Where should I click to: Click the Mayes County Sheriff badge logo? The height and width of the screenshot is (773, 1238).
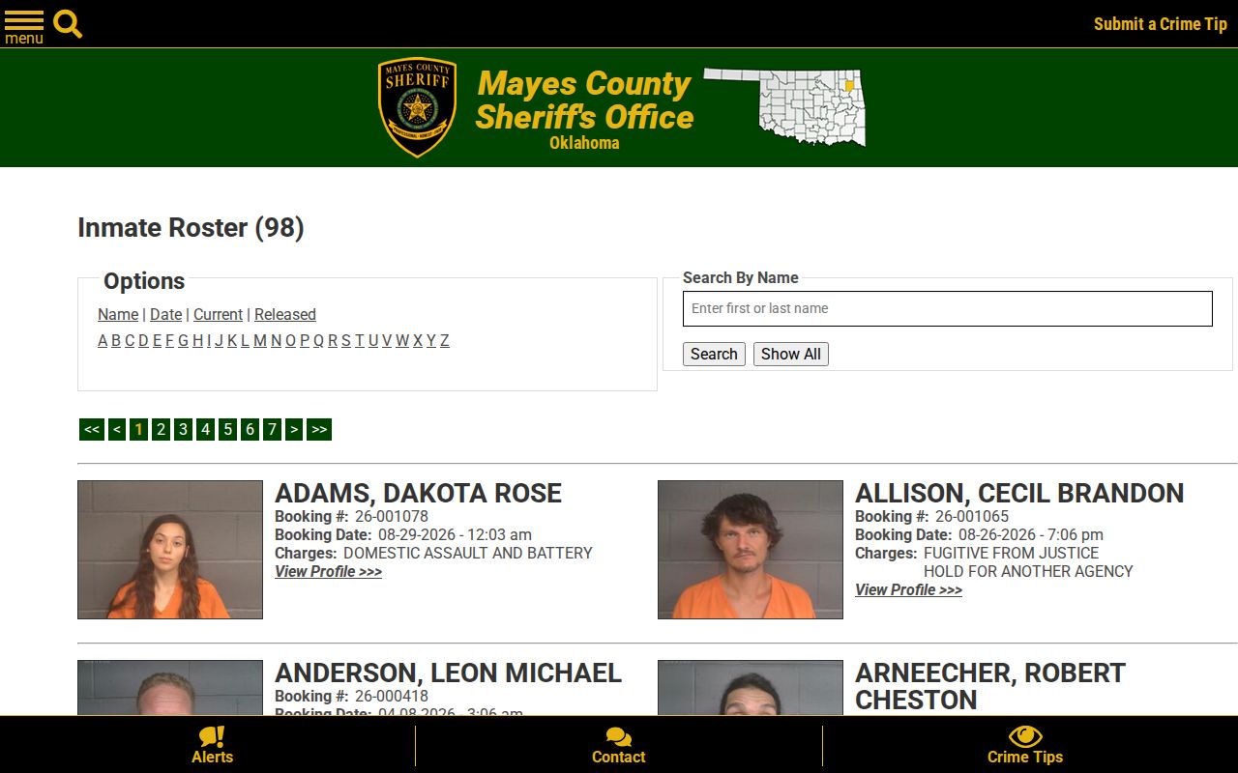click(417, 107)
